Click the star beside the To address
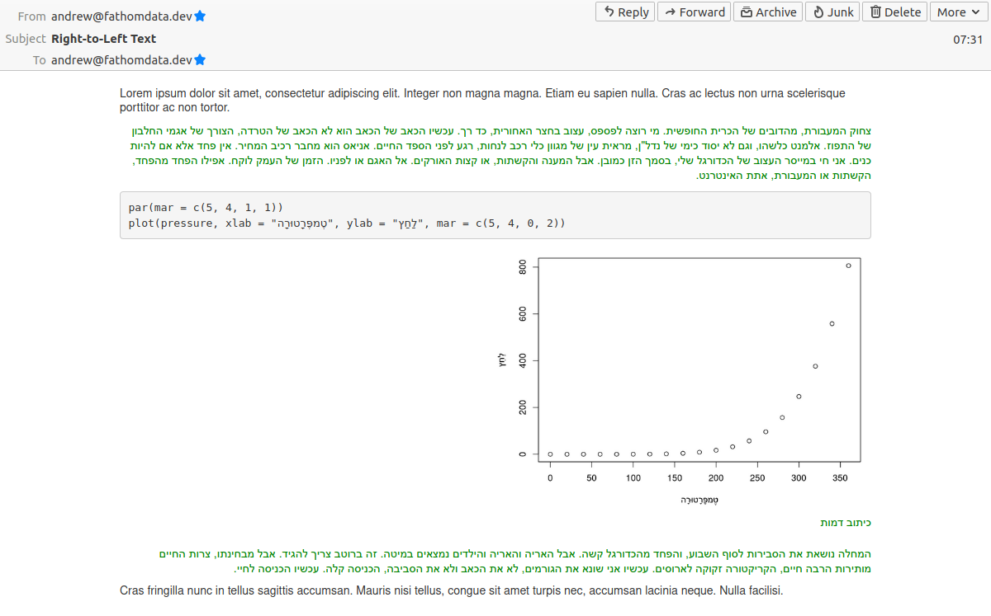The image size is (991, 616). coord(200,60)
